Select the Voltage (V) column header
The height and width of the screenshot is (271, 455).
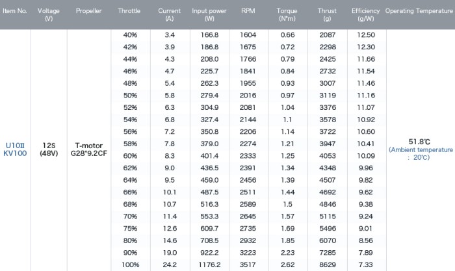coord(49,15)
